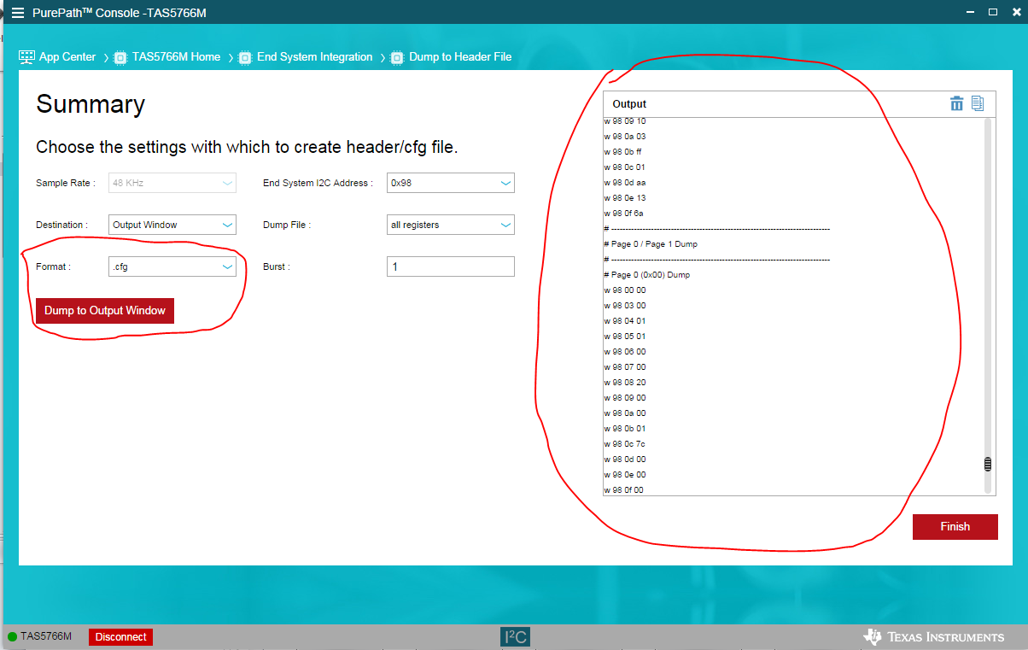This screenshot has width=1028, height=650.
Task: Click output line 'w 98 07 00'
Action: (x=624, y=367)
